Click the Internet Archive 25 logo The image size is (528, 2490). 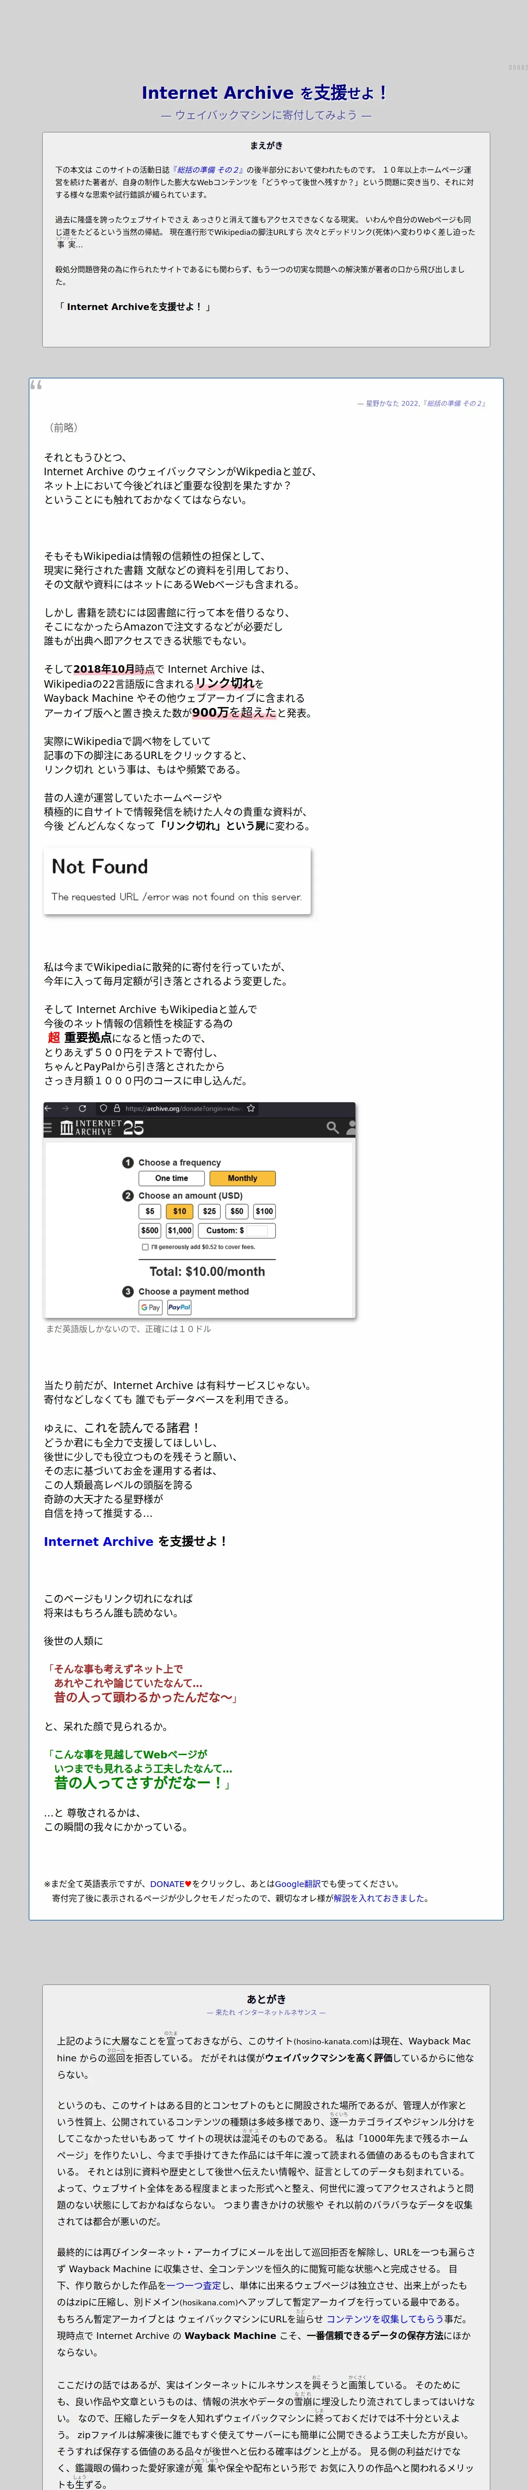pyautogui.click(x=101, y=1127)
